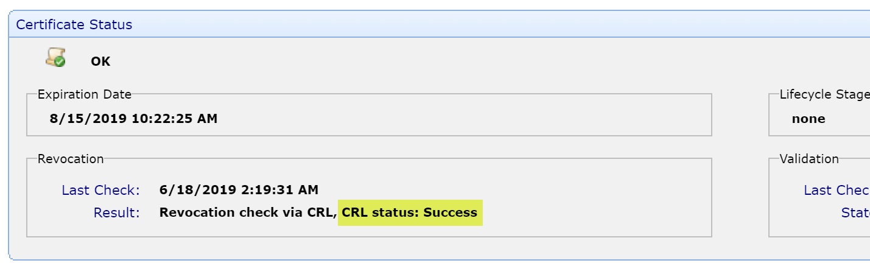
Task: Click the Expiration Date group label
Action: click(x=85, y=94)
